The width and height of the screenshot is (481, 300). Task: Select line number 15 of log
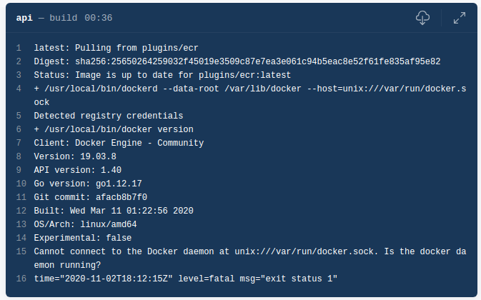tap(20, 251)
